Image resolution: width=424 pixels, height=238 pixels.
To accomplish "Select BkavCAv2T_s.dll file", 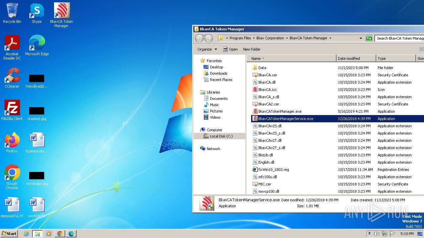I will 269,148.
